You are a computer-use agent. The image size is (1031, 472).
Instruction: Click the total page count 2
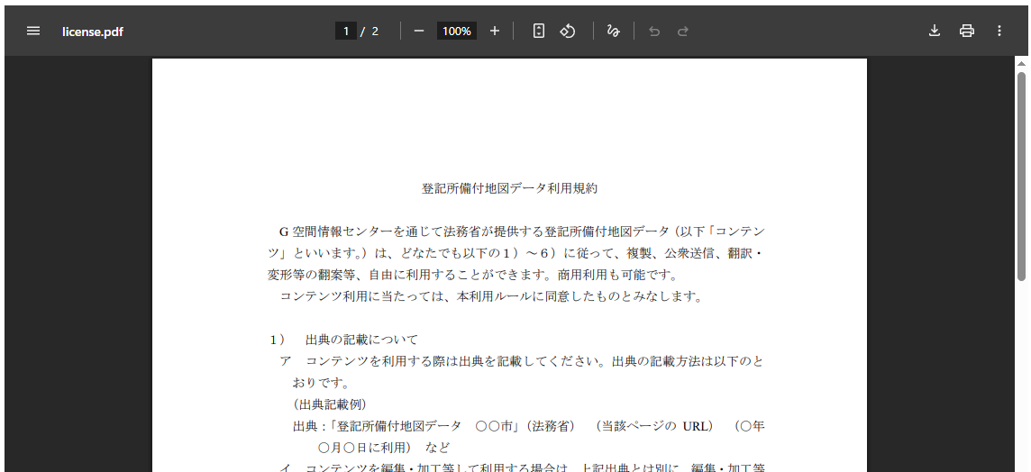click(375, 31)
